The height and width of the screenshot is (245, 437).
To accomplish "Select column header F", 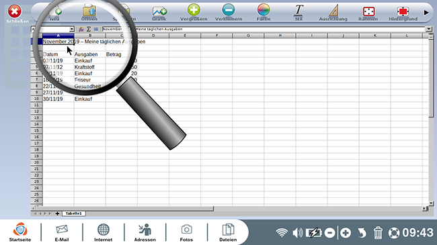I will click(x=216, y=36).
